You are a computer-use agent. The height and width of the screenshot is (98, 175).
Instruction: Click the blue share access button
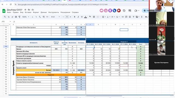pyautogui.click(x=145, y=11)
